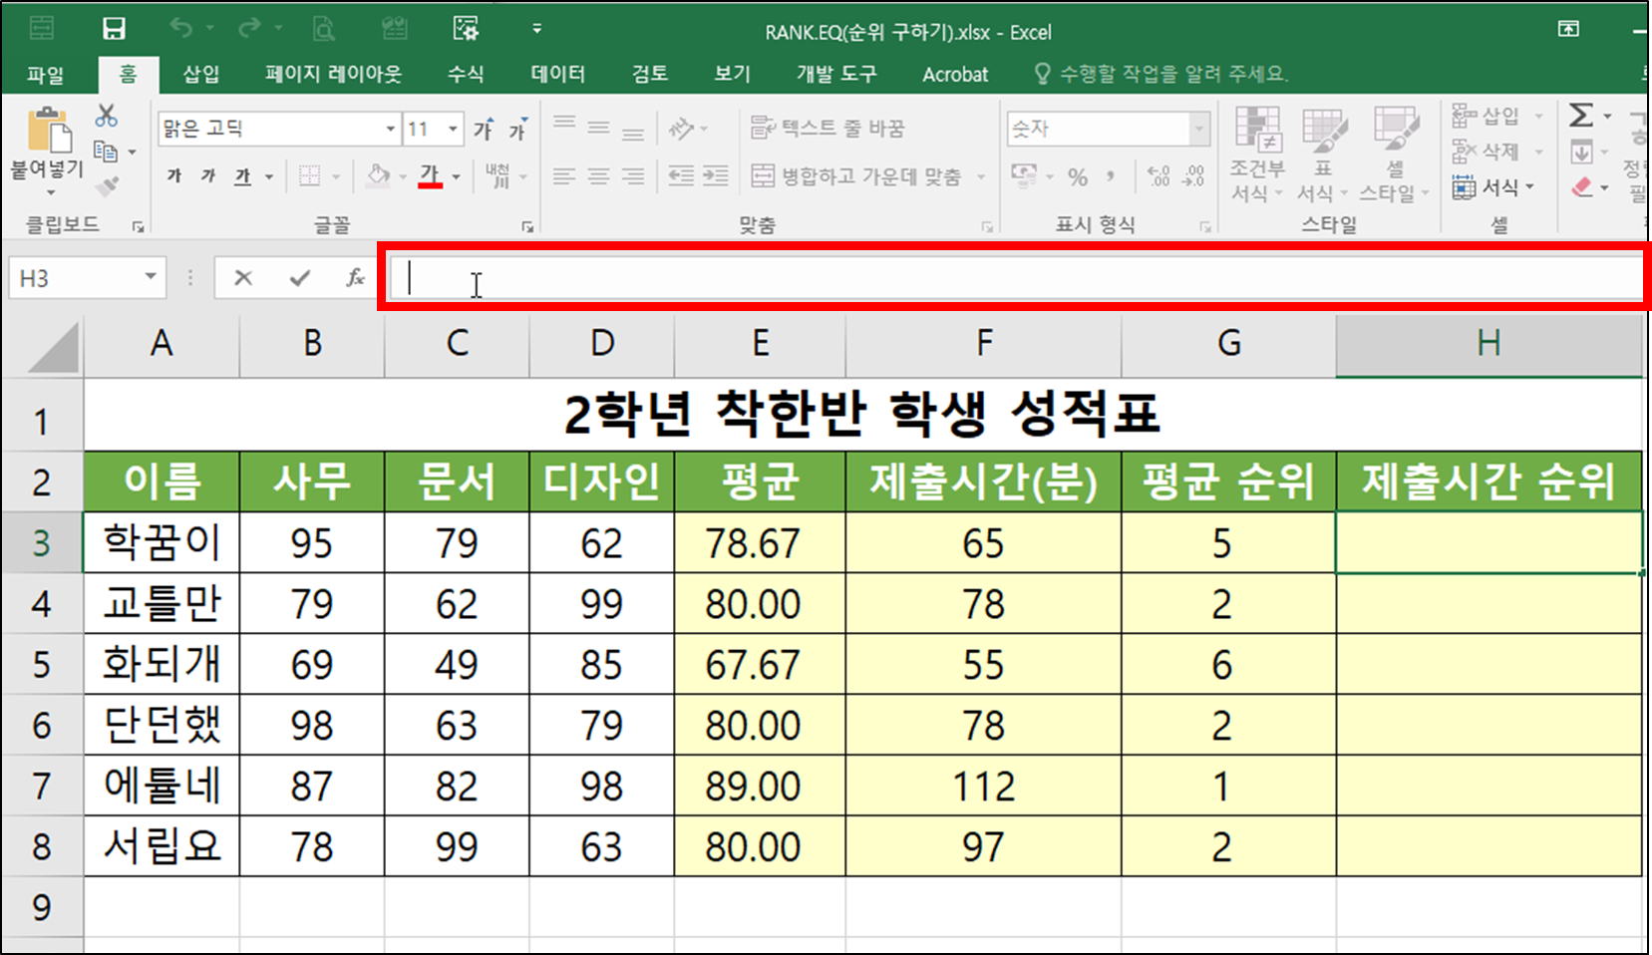Open the 맑은 고딕 font dropdown

390,128
